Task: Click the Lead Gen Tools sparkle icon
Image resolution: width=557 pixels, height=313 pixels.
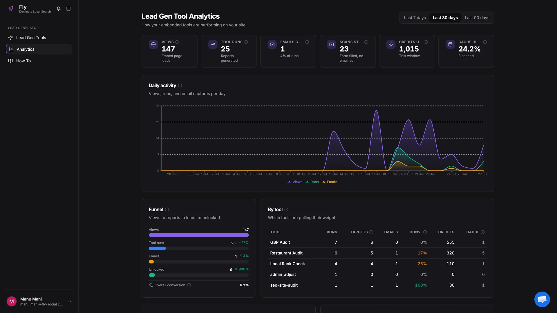Action: [x=10, y=38]
